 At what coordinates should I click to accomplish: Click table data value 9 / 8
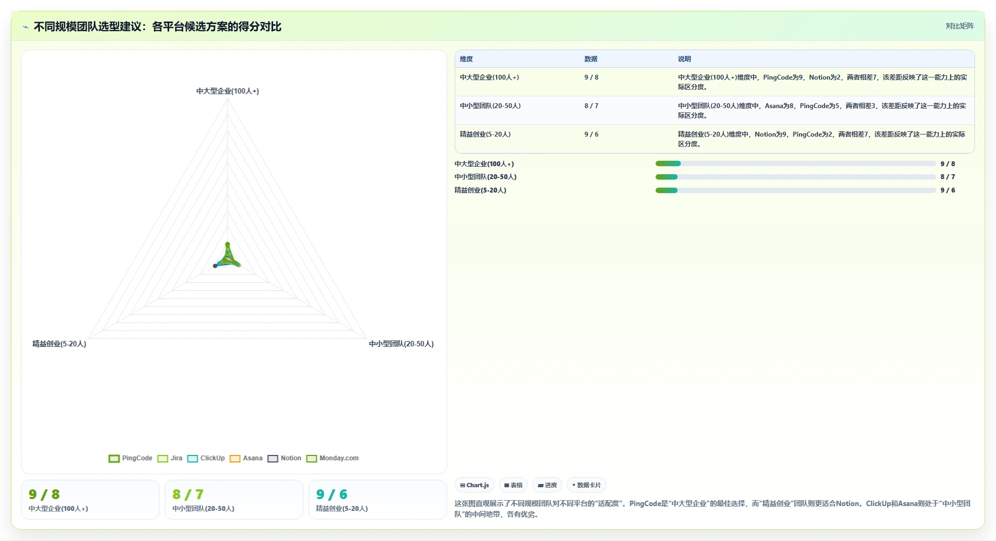tap(591, 77)
